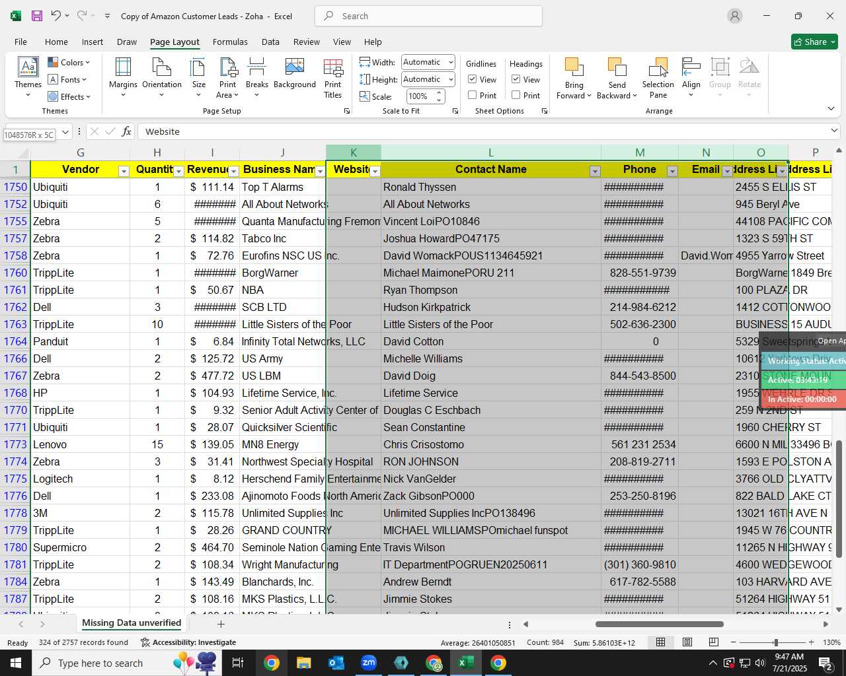Screen dimensions: 846x676
Task: Click the Insert Function fx icon
Action: point(127,131)
